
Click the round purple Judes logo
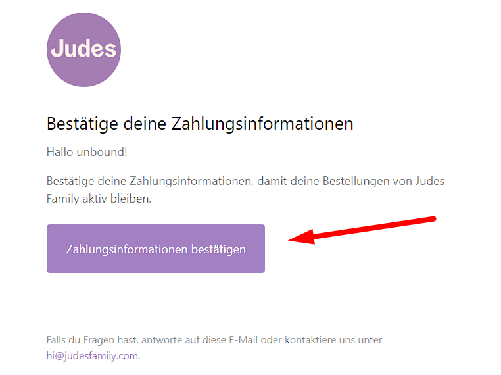pos(83,49)
